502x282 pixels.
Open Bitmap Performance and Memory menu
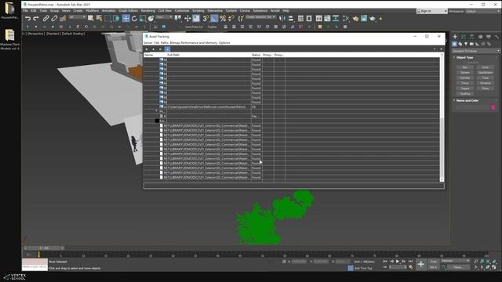[194, 42]
